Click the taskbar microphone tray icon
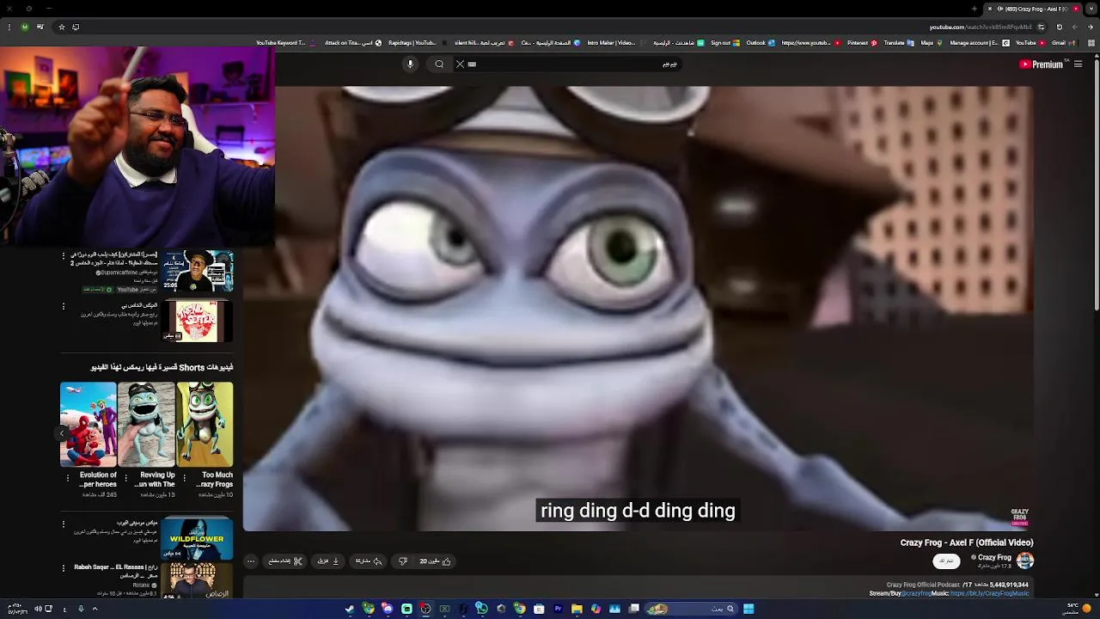Image resolution: width=1100 pixels, height=619 pixels. click(81, 609)
